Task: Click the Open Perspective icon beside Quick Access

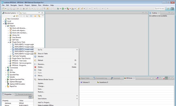Action: pyautogui.click(x=168, y=9)
